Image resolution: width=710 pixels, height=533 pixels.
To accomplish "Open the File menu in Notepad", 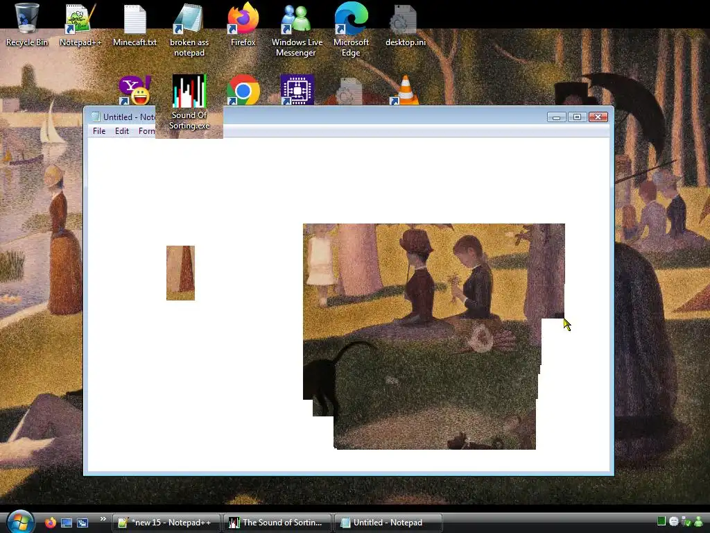I will [x=98, y=131].
